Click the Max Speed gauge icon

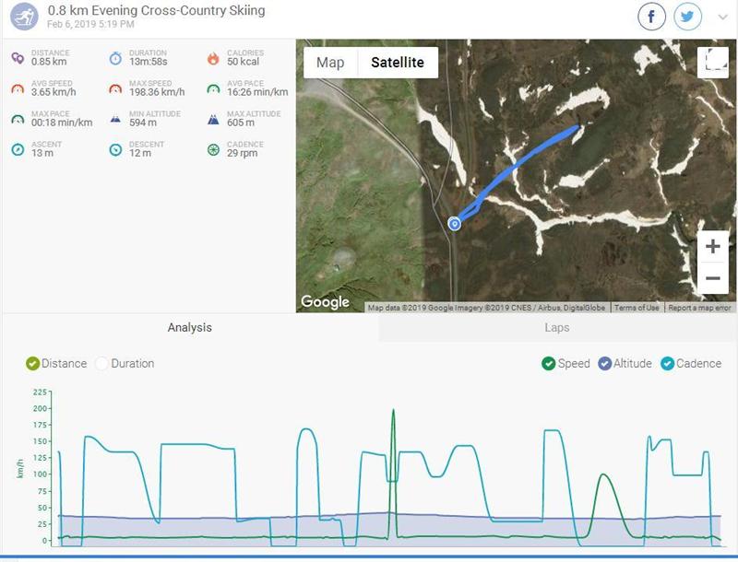coord(115,88)
